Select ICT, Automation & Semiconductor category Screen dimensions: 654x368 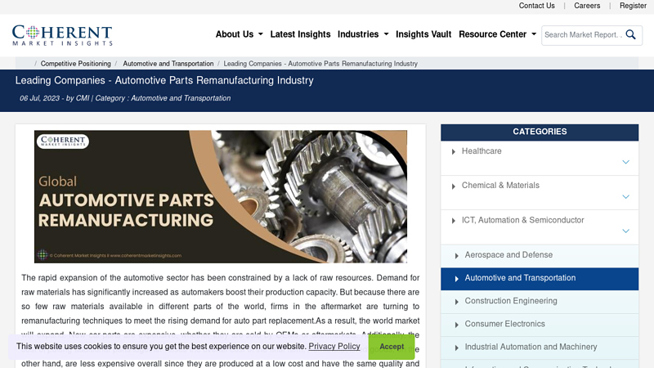(x=522, y=220)
